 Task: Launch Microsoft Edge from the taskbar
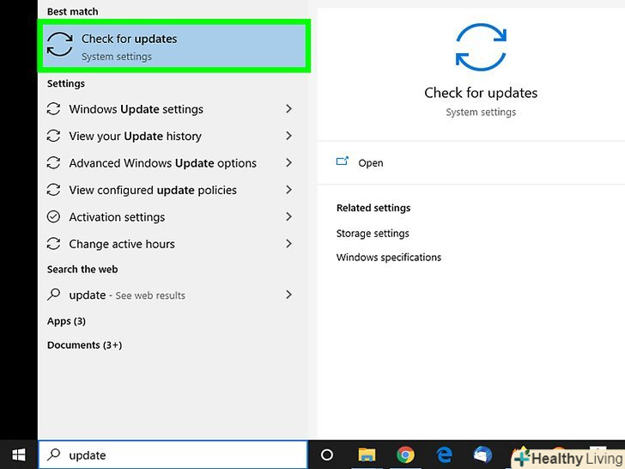click(x=444, y=454)
